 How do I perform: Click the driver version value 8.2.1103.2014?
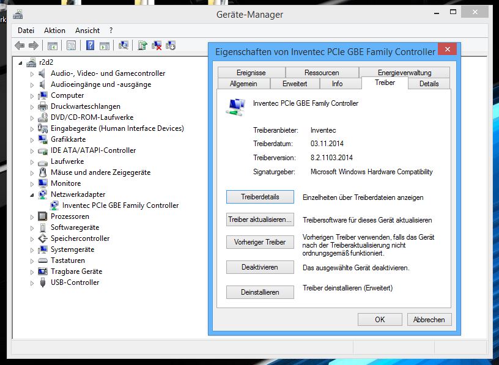point(331,158)
